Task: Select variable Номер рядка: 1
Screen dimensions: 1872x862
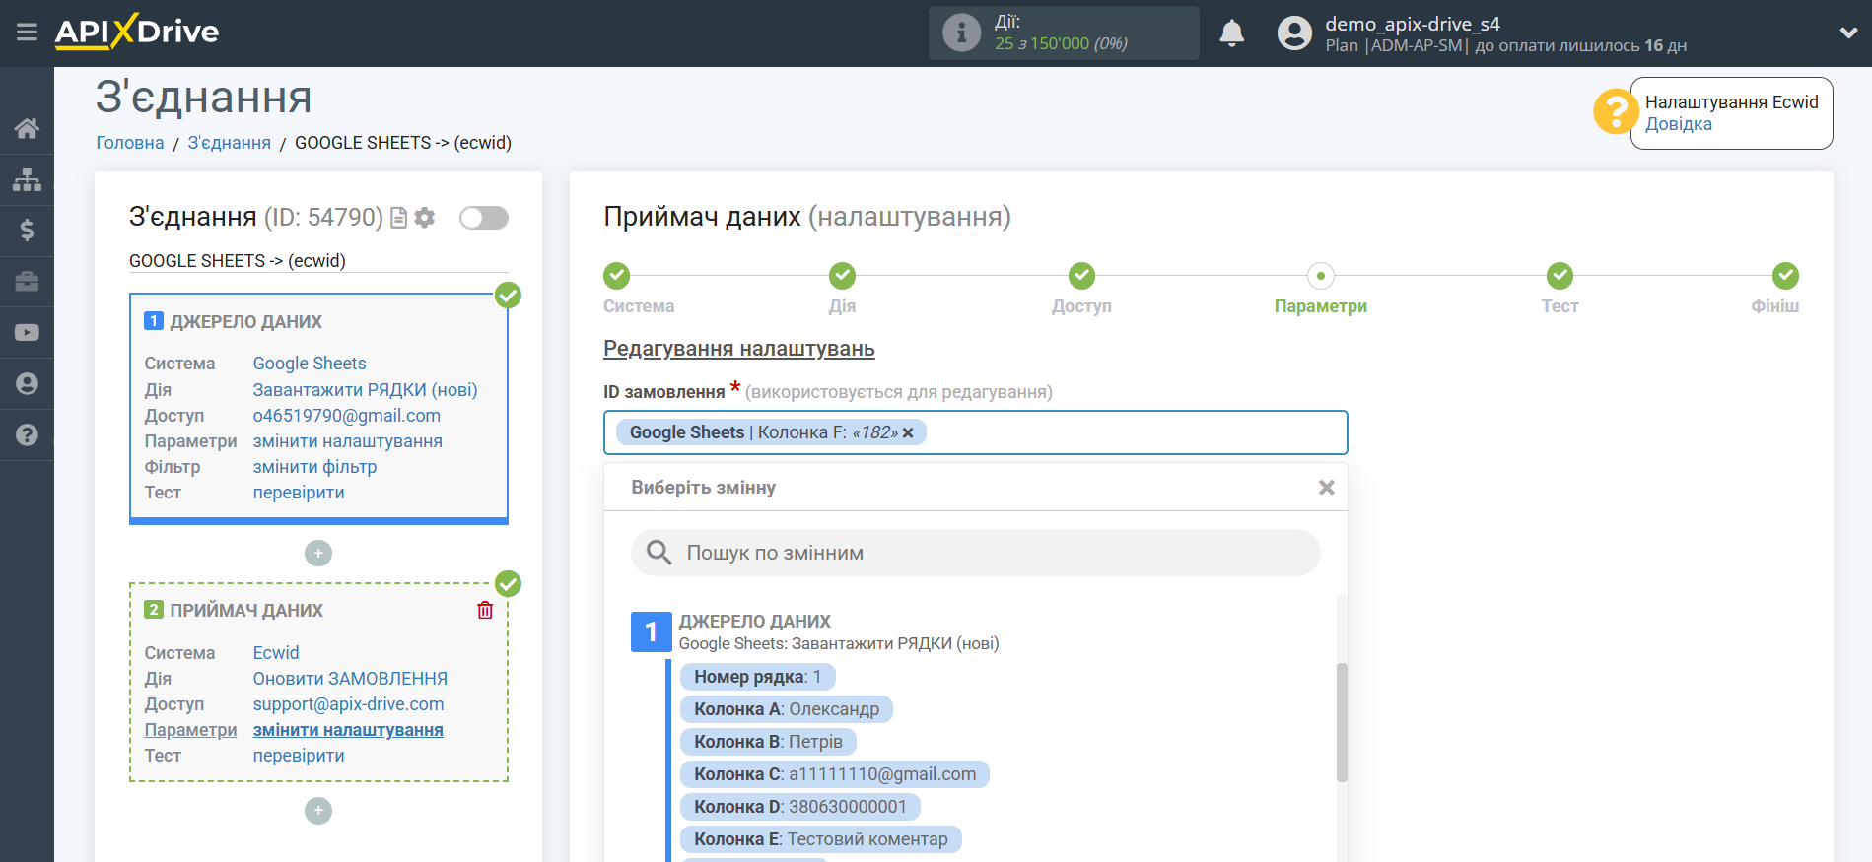Action: tap(757, 677)
